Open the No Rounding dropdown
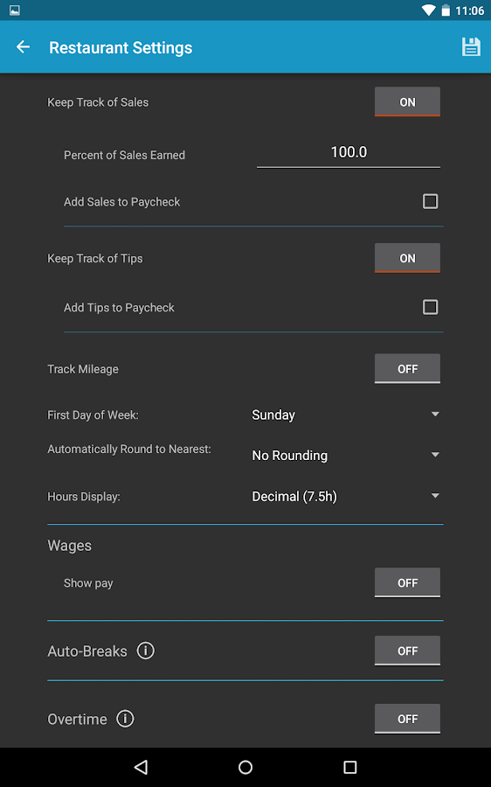 pos(346,456)
